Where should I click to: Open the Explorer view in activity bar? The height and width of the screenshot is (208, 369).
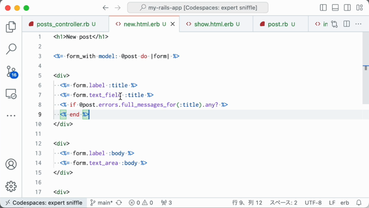(x=11, y=27)
